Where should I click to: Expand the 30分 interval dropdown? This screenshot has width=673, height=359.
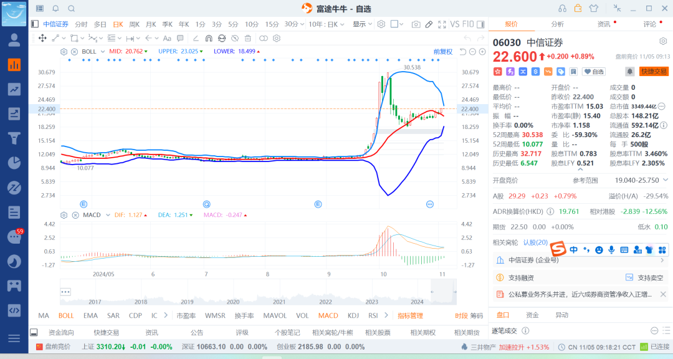[x=294, y=24]
